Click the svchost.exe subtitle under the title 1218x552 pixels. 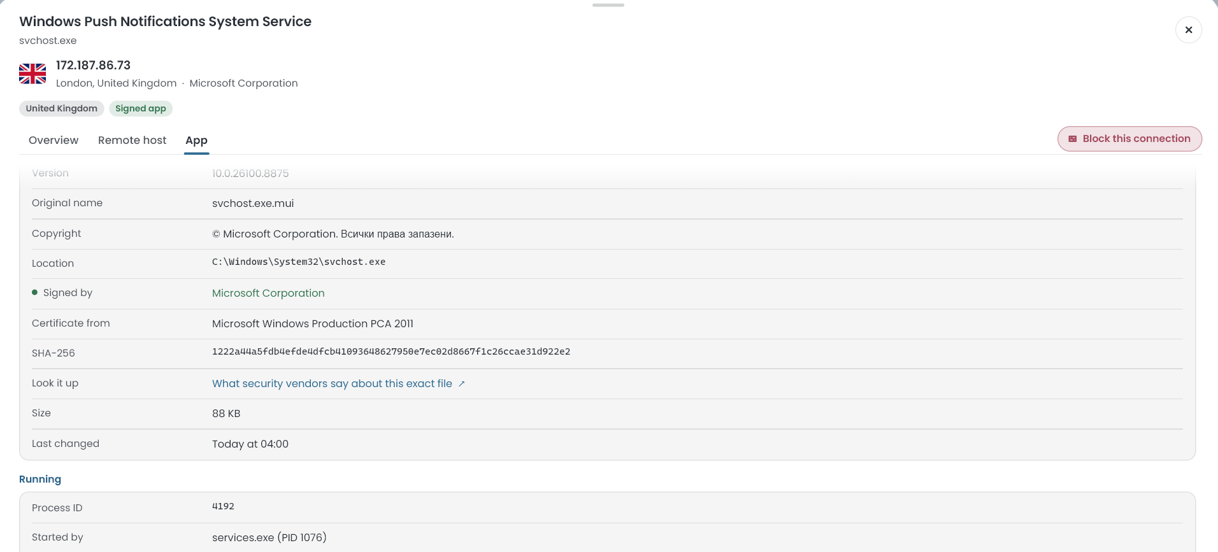(48, 40)
